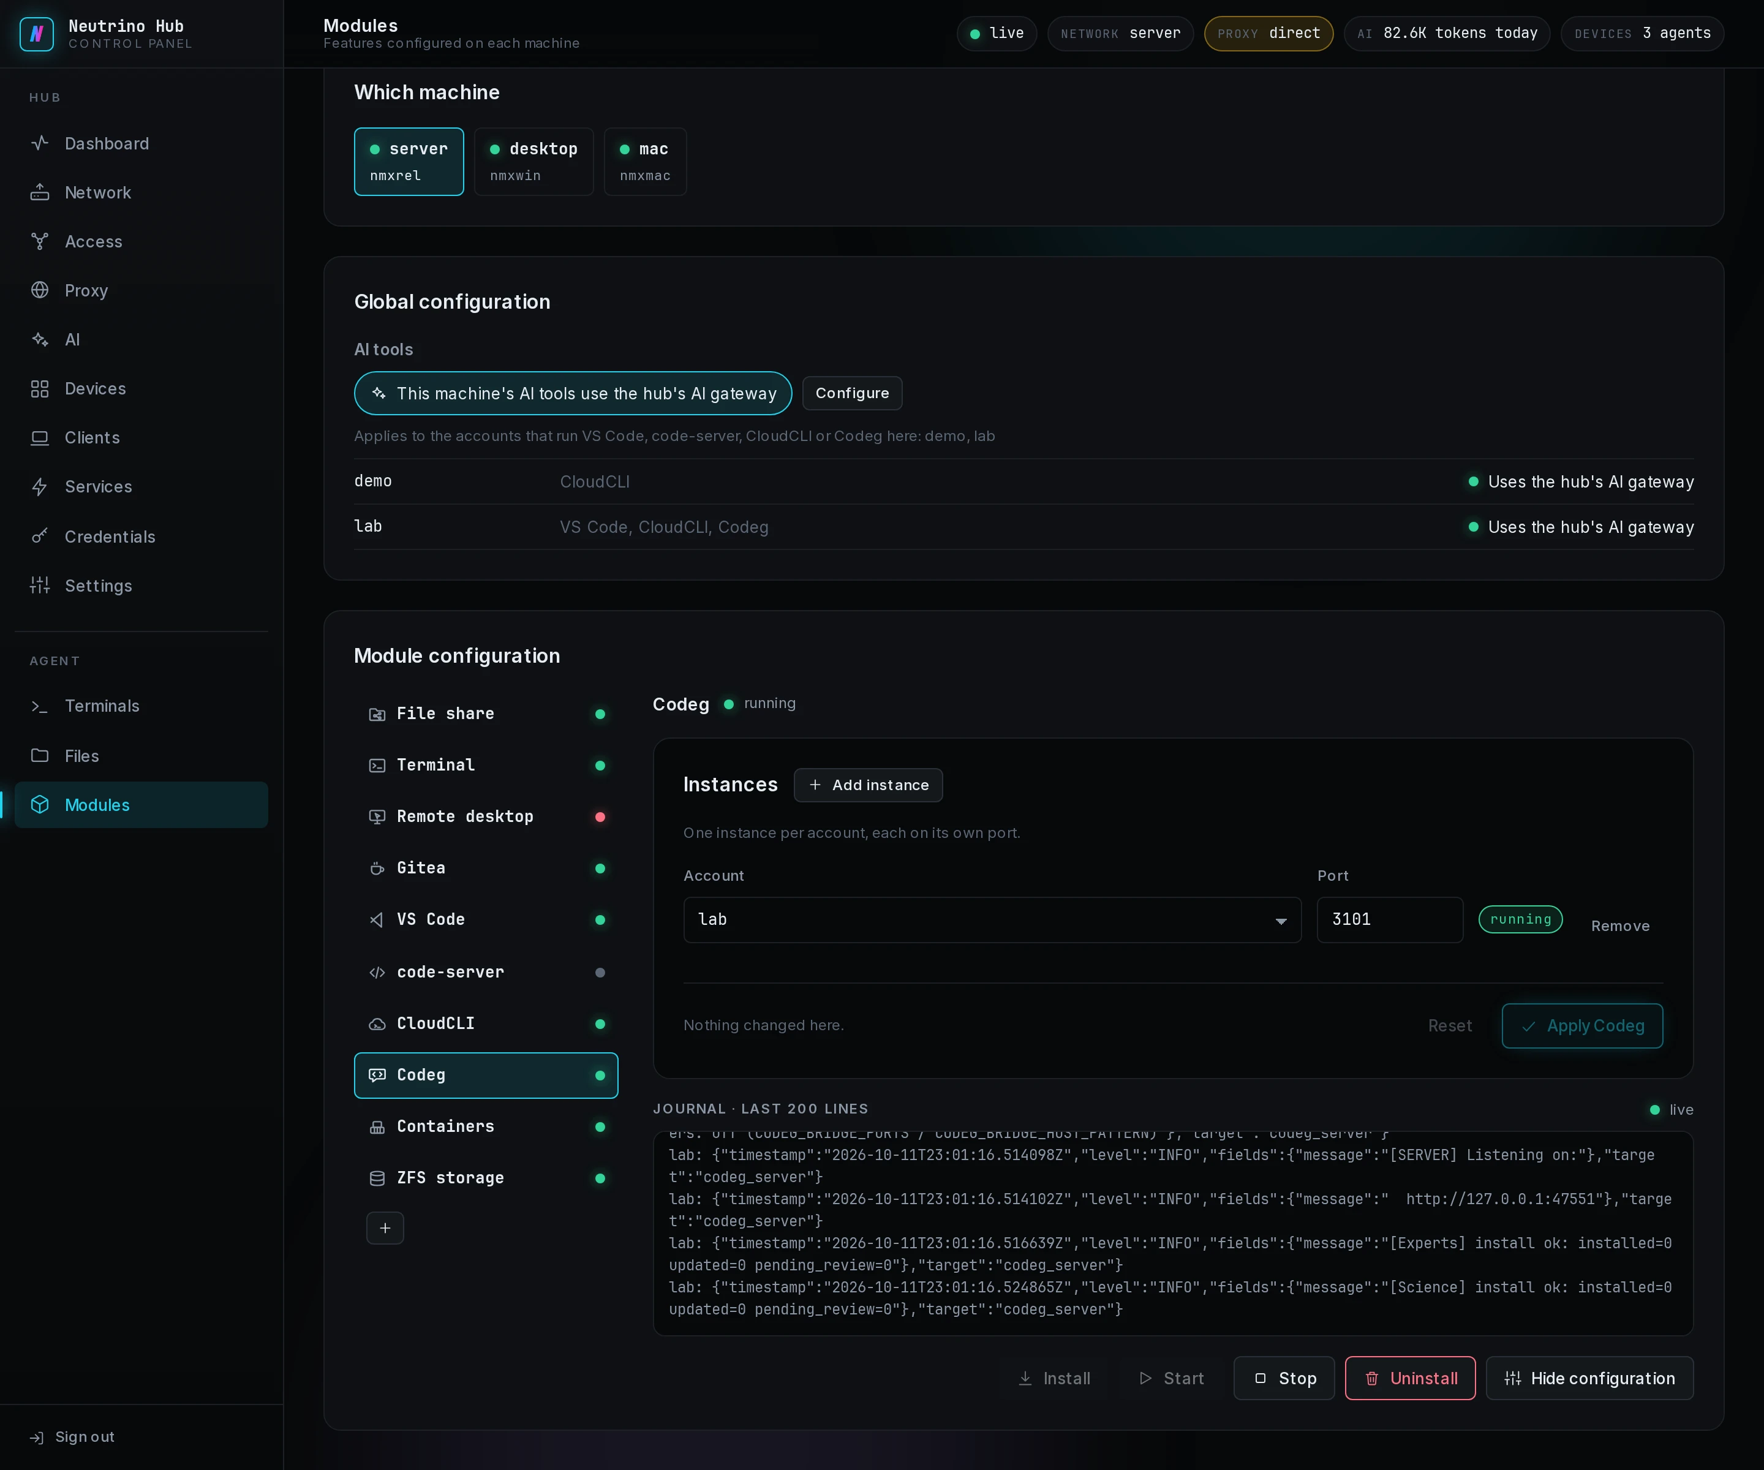The height and width of the screenshot is (1470, 1764).
Task: Click the Devices grid icon
Action: (39, 389)
